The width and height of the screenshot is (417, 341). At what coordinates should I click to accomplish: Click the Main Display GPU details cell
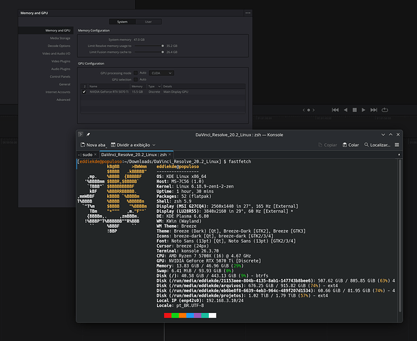176,91
